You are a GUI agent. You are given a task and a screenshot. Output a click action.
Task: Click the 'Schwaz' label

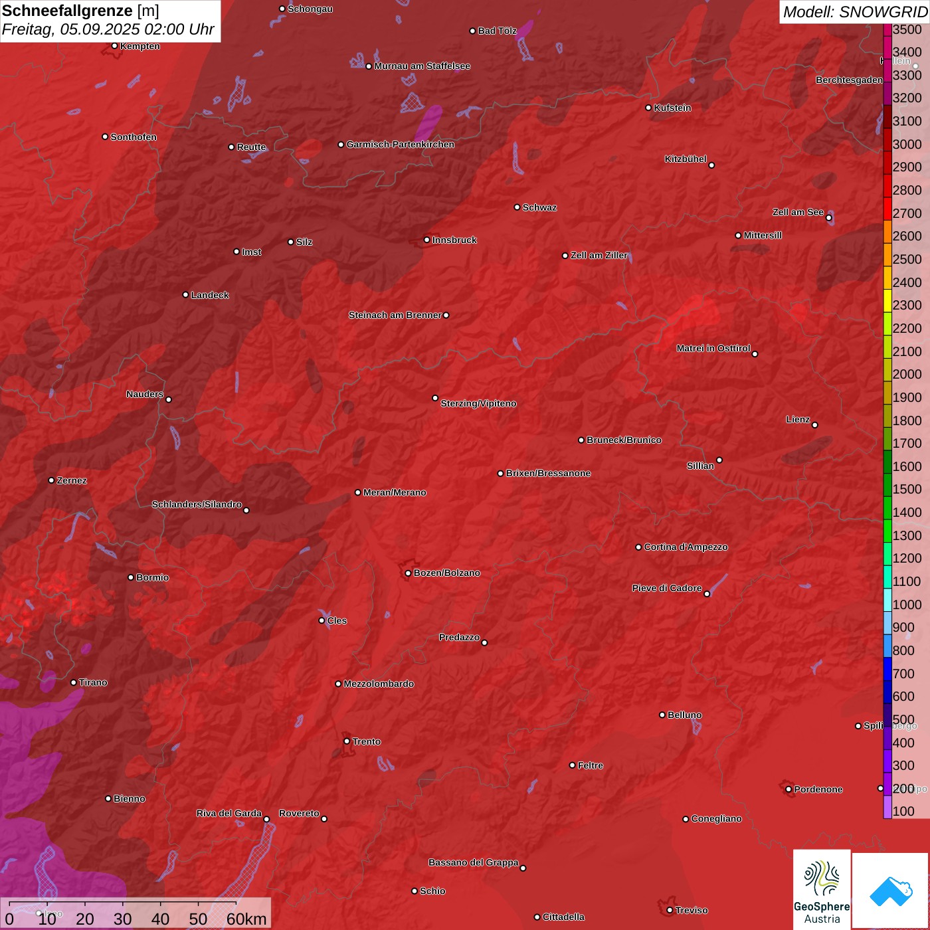(x=539, y=207)
